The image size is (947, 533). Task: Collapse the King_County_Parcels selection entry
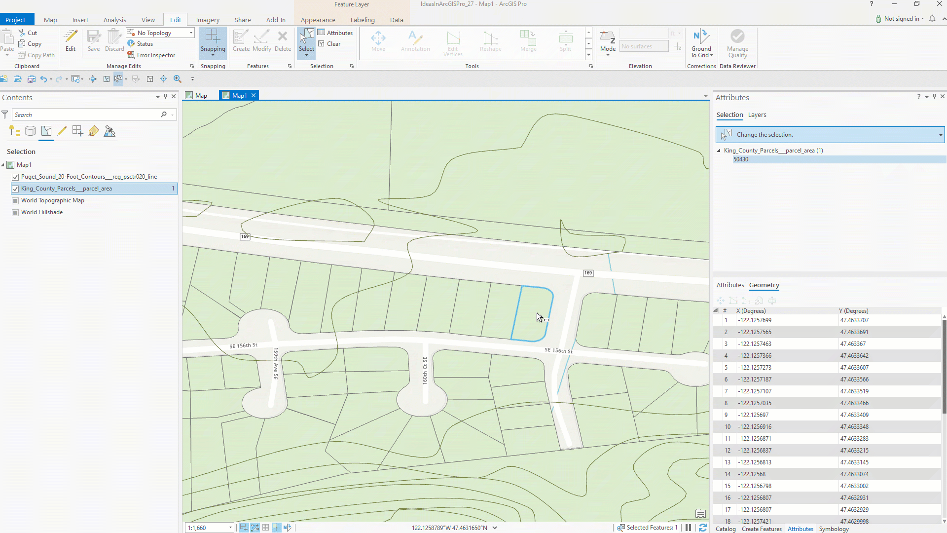pos(718,150)
